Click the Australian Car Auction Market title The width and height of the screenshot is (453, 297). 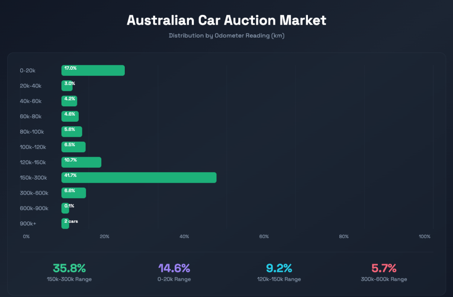pyautogui.click(x=226, y=20)
